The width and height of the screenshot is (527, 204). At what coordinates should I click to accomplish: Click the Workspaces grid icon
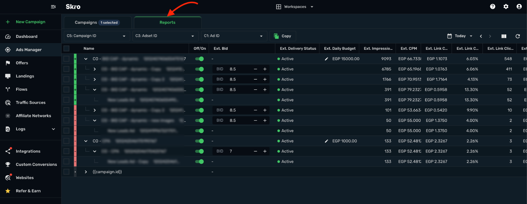click(x=279, y=7)
